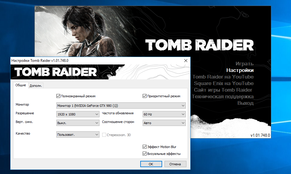Open the Соотношение сторон Авто dropdown
The height and width of the screenshot is (174, 291).
164,123
